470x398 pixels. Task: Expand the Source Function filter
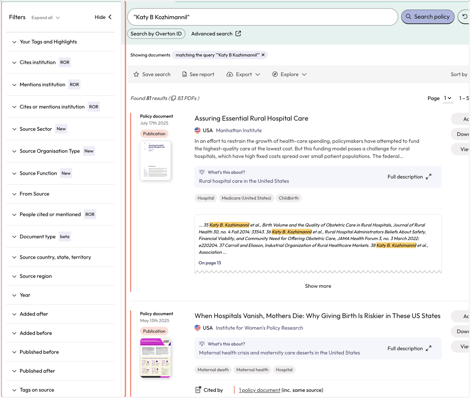61,173
